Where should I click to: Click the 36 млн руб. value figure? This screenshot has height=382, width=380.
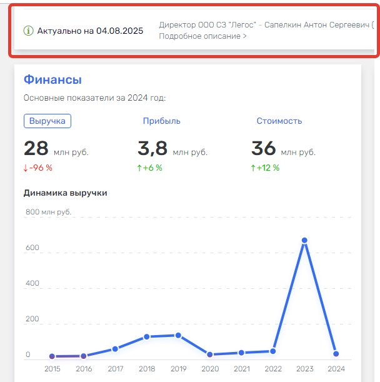click(x=283, y=148)
